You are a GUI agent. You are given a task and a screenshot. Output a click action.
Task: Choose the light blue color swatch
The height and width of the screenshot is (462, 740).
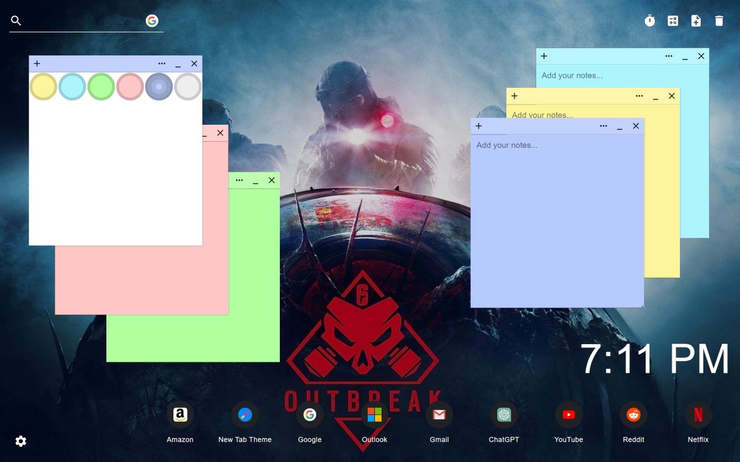coord(72,87)
